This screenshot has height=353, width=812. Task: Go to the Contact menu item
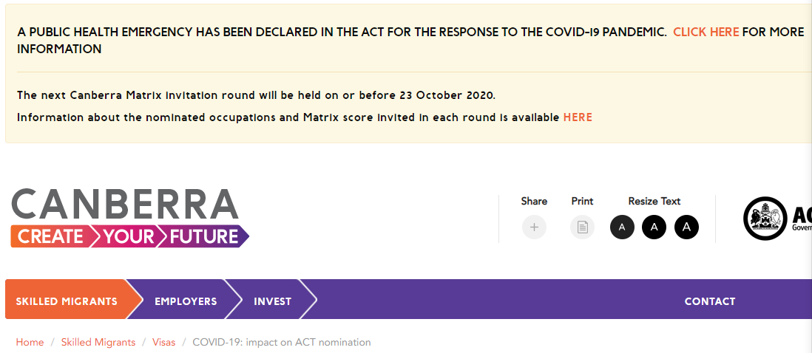[709, 301]
